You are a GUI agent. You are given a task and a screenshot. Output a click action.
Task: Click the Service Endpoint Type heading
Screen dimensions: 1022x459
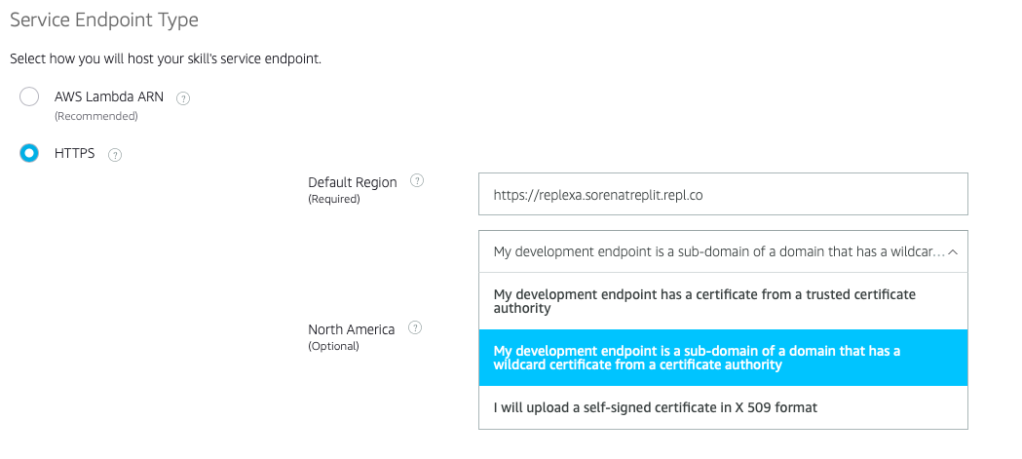[104, 20]
